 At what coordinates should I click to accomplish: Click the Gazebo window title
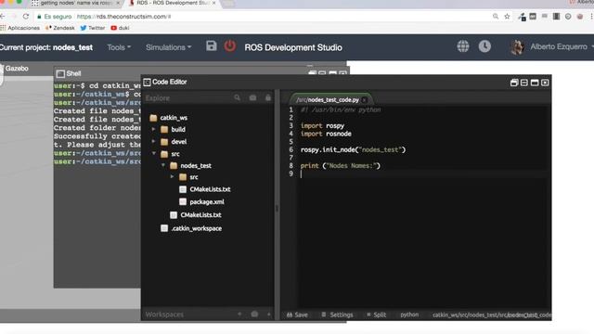pyautogui.click(x=17, y=69)
